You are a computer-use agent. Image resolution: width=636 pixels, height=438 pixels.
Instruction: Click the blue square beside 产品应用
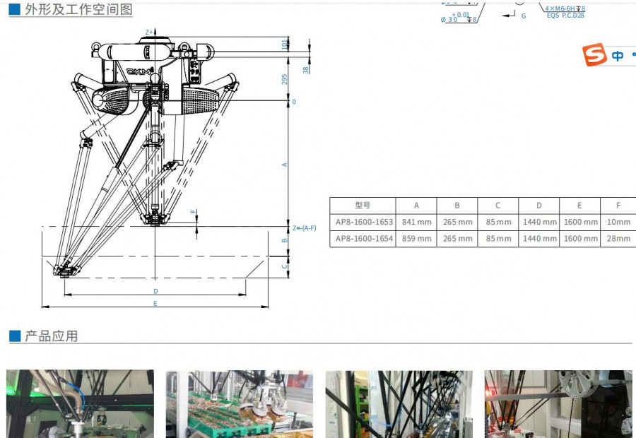(x=15, y=336)
